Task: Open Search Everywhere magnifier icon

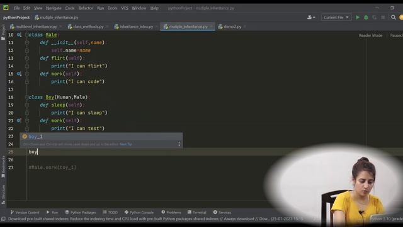Action: [393, 17]
